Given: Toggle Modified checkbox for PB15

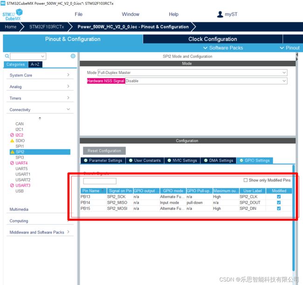Looking at the screenshot, I should tap(279, 209).
